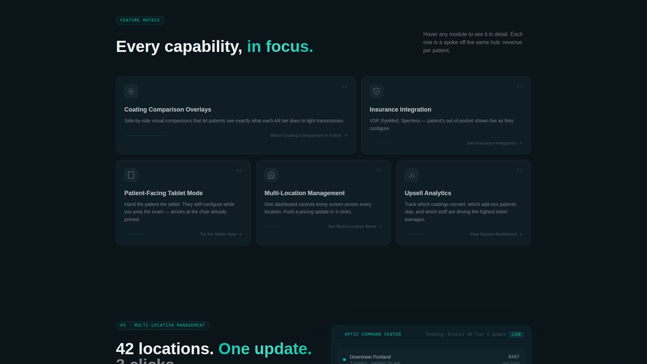Click the sun icon on Coating Comparison card
647x364 pixels.
coord(131,91)
